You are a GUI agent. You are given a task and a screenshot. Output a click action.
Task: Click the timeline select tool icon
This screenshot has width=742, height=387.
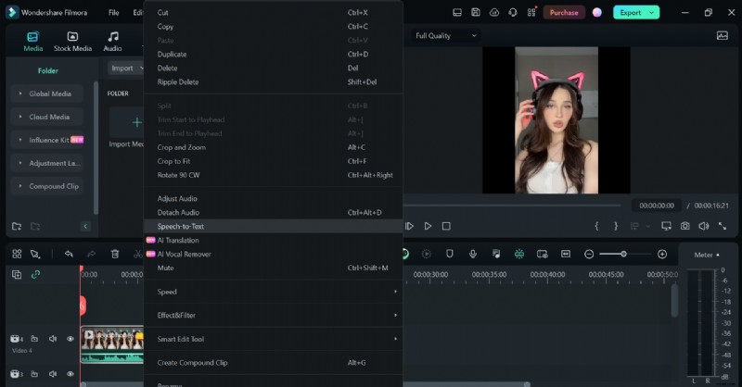[35, 255]
